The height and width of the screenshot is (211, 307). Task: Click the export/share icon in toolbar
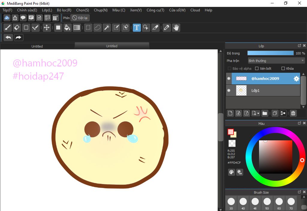click(15, 18)
